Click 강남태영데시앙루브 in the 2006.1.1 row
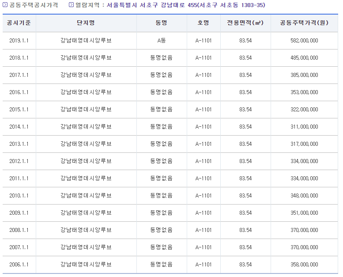The image size is (343, 277). tap(86, 265)
